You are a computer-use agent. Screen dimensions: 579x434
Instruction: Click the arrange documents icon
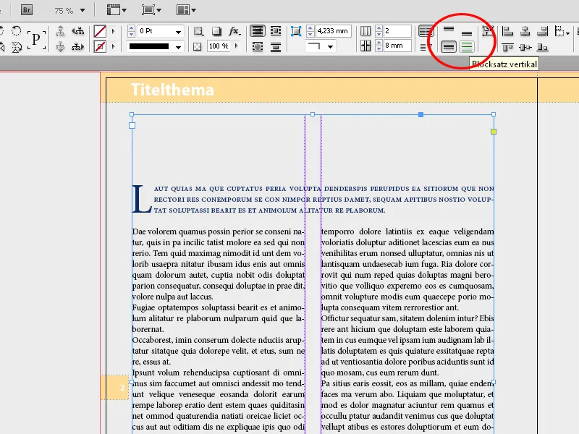click(x=183, y=10)
